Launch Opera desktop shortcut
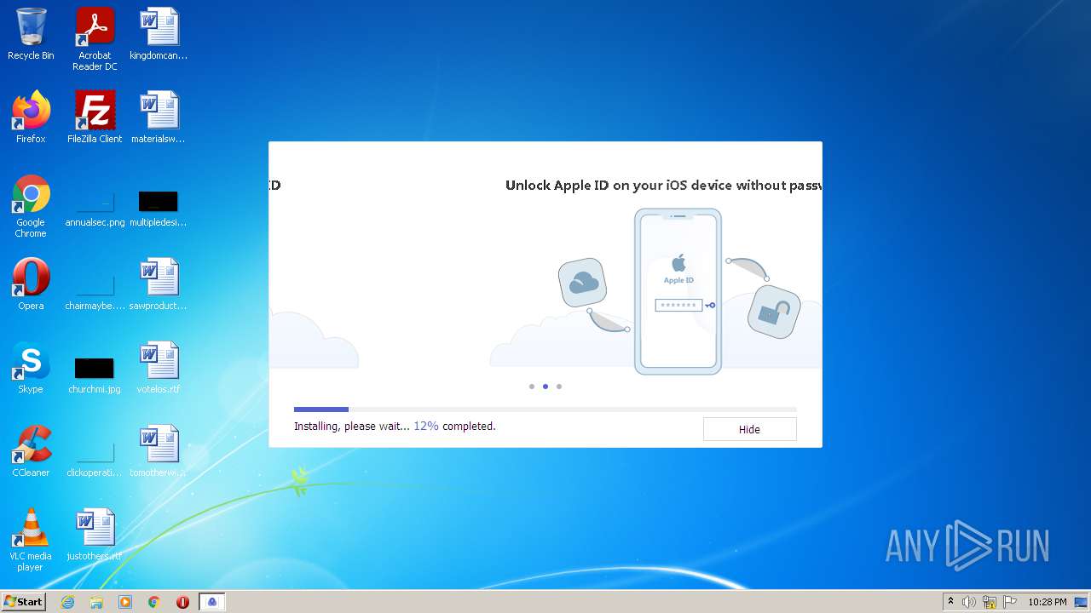Screen dimensions: 1091x613 [x=31, y=284]
